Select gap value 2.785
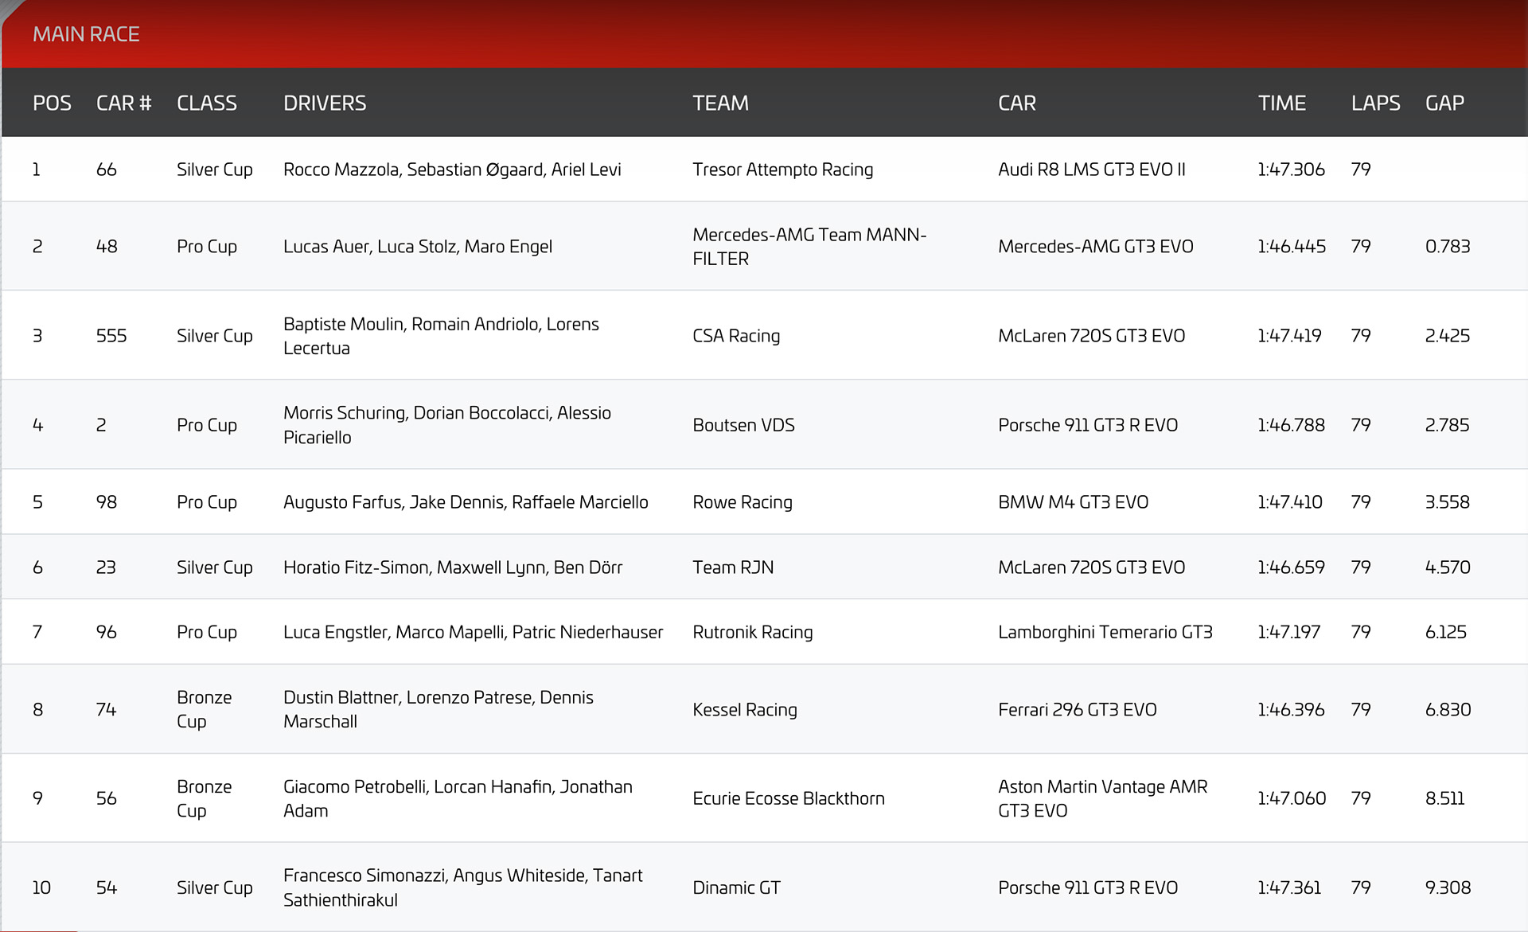The height and width of the screenshot is (932, 1528). click(1448, 425)
